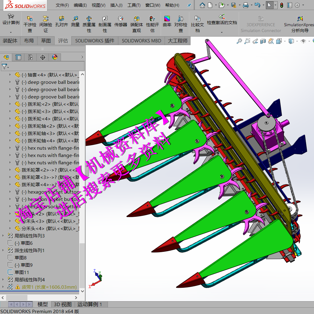Activate the 传感器 sensors tool
Image resolution: width=314 pixels, height=314 pixels.
click(120, 23)
